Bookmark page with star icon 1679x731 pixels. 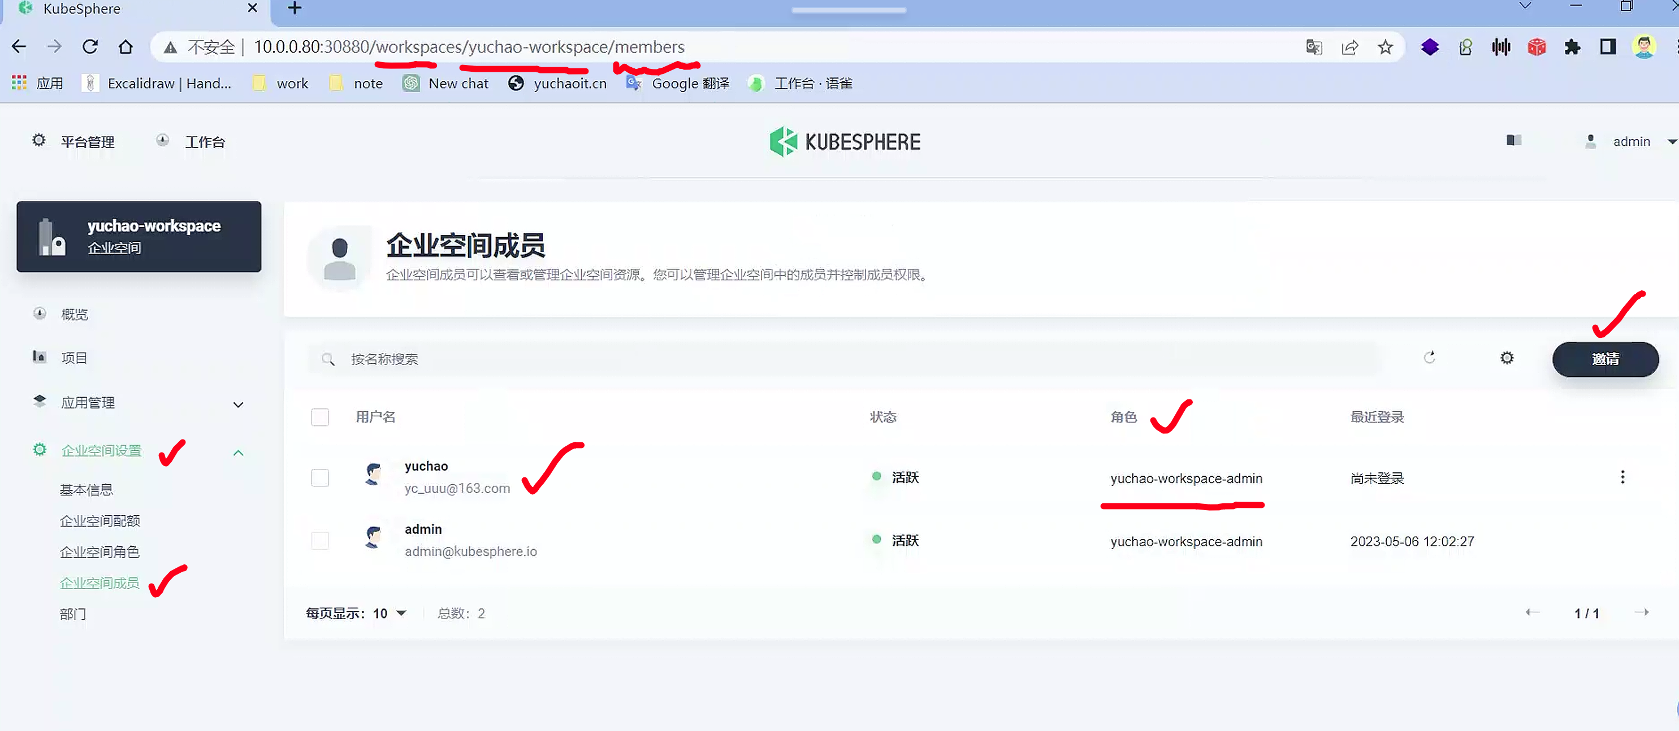(x=1385, y=47)
